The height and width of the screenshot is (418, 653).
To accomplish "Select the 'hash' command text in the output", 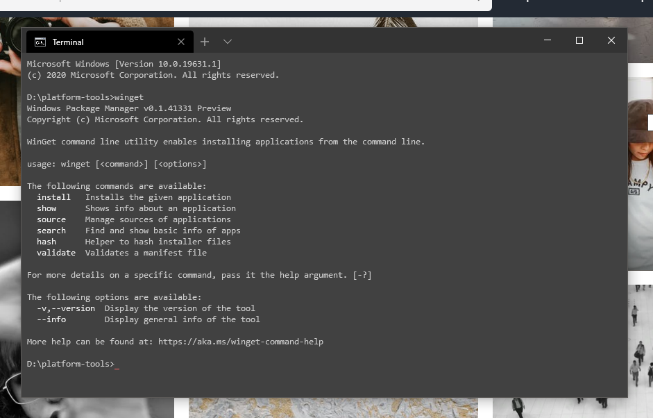I will click(46, 241).
